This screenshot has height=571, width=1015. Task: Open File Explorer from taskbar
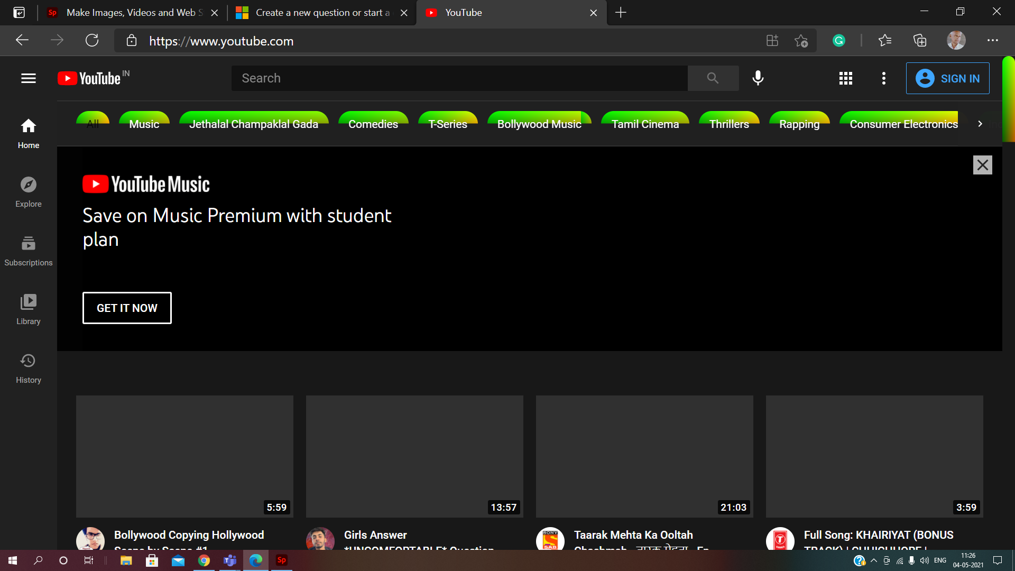click(126, 560)
